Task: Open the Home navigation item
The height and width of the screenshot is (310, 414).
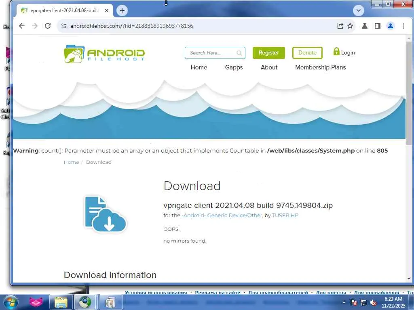Action: [199, 67]
